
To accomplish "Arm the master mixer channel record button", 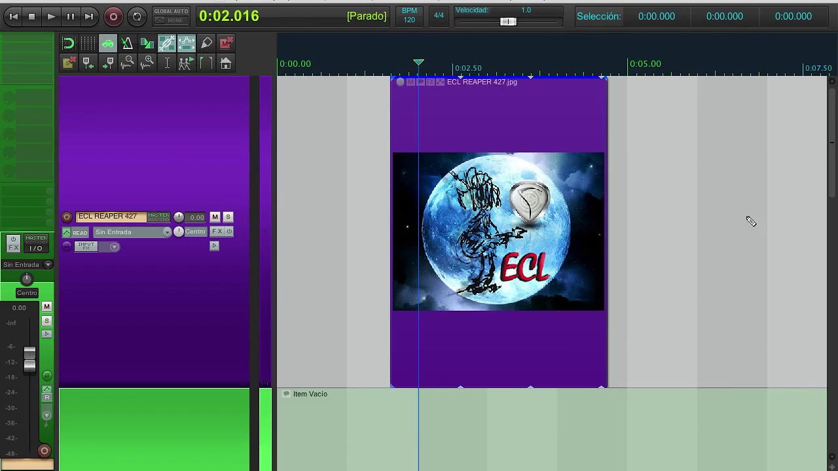I will (45, 451).
